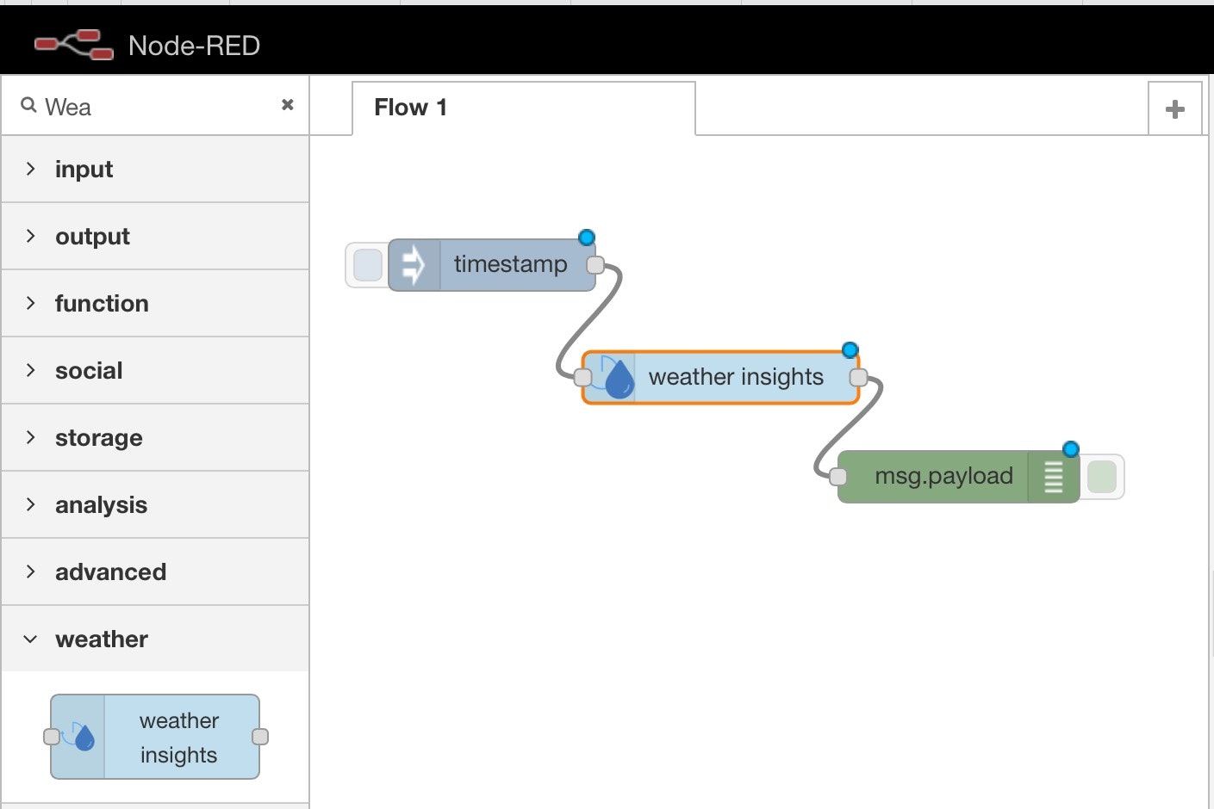
Task: Click blue changed indicator on msg.payload node
Action: (1071, 448)
